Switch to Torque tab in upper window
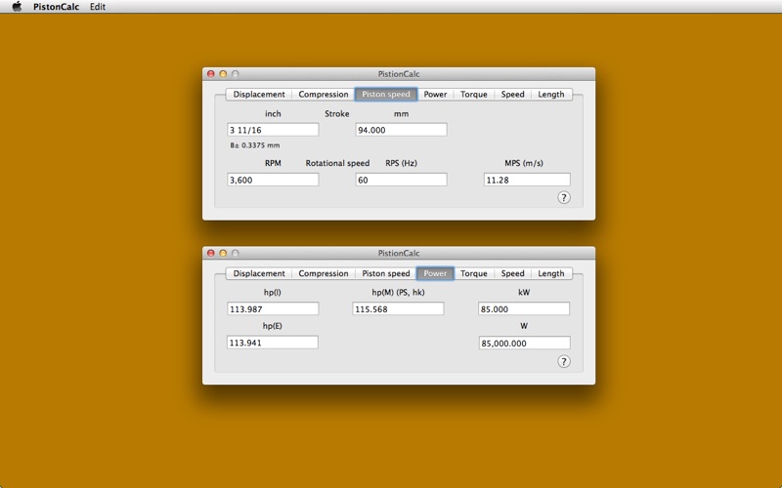 click(474, 94)
